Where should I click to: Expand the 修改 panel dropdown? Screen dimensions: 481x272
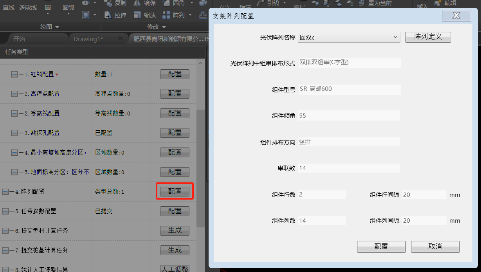pyautogui.click(x=164, y=27)
